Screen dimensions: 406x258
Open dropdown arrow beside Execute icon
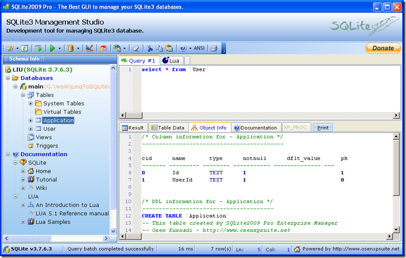60,48
